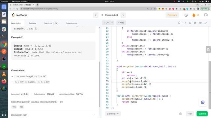Expand the Console panel
Screen dimensions: 211x118
click(x=113, y=114)
